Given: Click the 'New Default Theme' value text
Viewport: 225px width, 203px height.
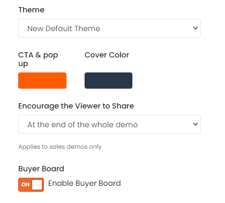Looking at the screenshot, I should (x=64, y=28).
